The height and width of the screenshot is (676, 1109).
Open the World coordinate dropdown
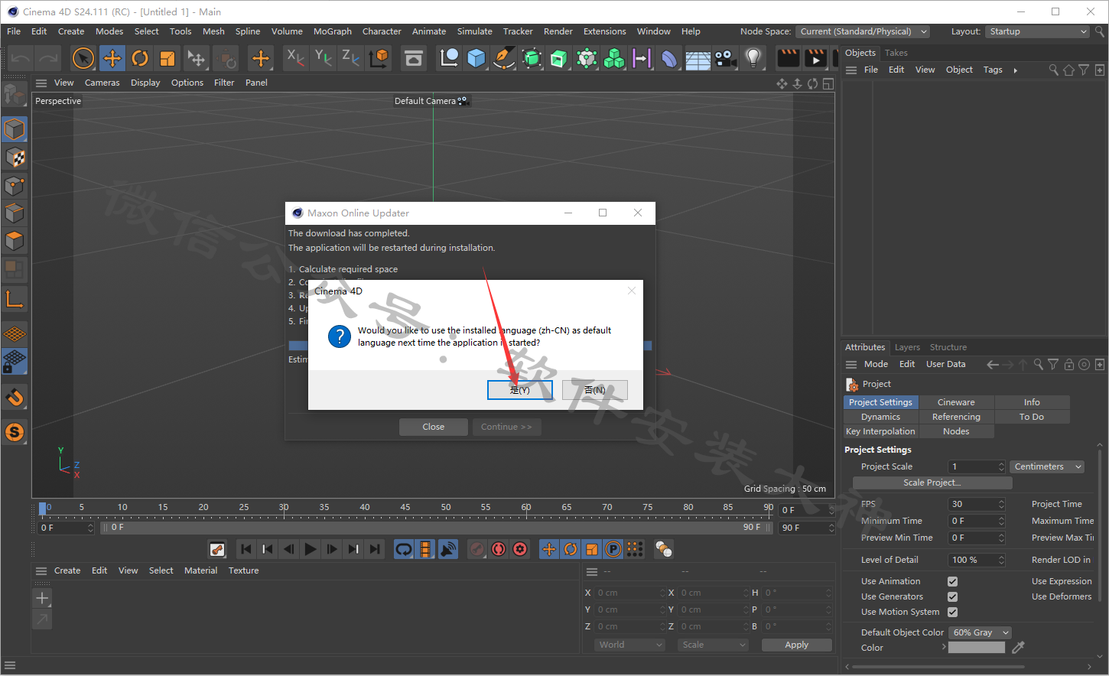(x=630, y=645)
